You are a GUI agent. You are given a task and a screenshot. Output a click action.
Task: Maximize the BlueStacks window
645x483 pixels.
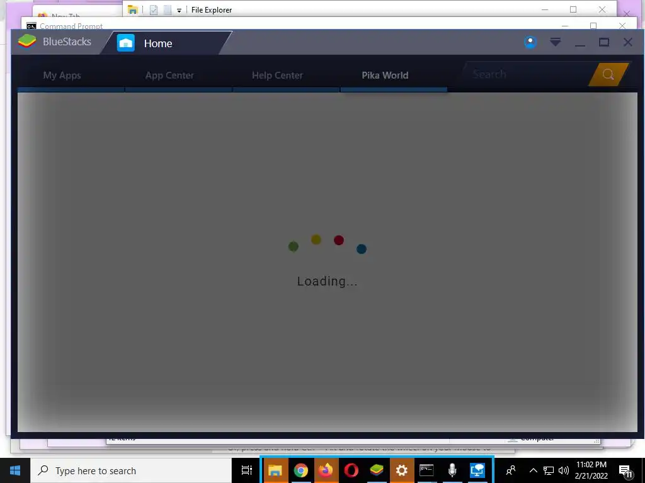tap(604, 42)
